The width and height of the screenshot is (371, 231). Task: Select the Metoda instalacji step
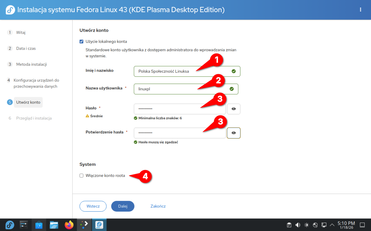tap(31, 64)
